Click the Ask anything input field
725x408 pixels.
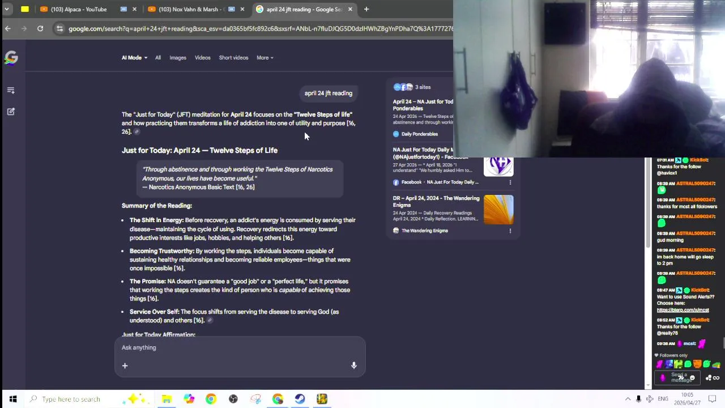click(x=240, y=348)
